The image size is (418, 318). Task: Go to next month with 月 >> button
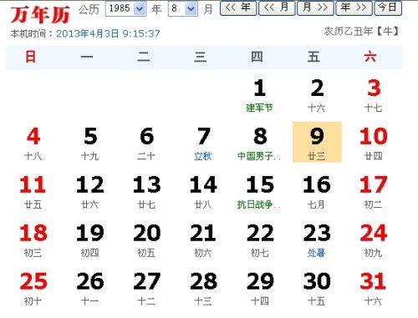pyautogui.click(x=315, y=8)
